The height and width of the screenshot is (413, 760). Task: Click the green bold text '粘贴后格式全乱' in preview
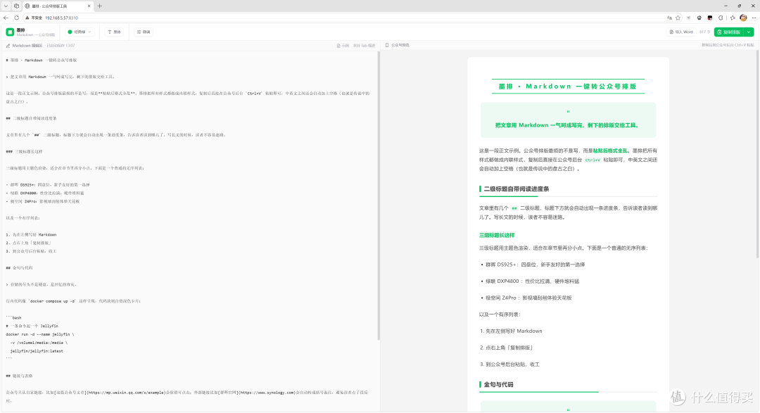pyautogui.click(x=610, y=151)
